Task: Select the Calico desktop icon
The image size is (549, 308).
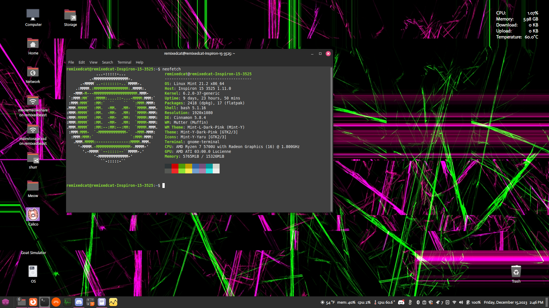Action: (x=33, y=217)
